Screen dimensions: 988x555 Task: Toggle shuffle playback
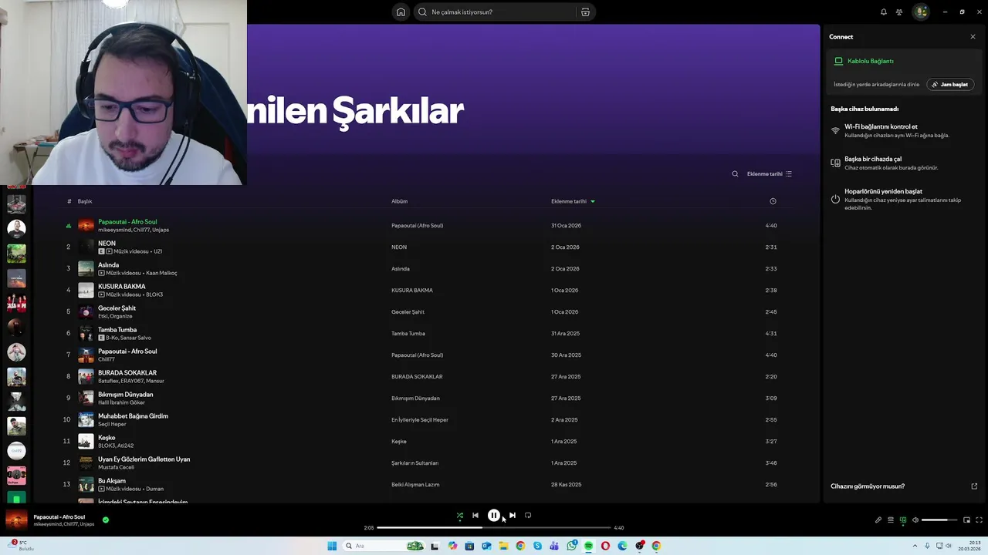pyautogui.click(x=460, y=516)
